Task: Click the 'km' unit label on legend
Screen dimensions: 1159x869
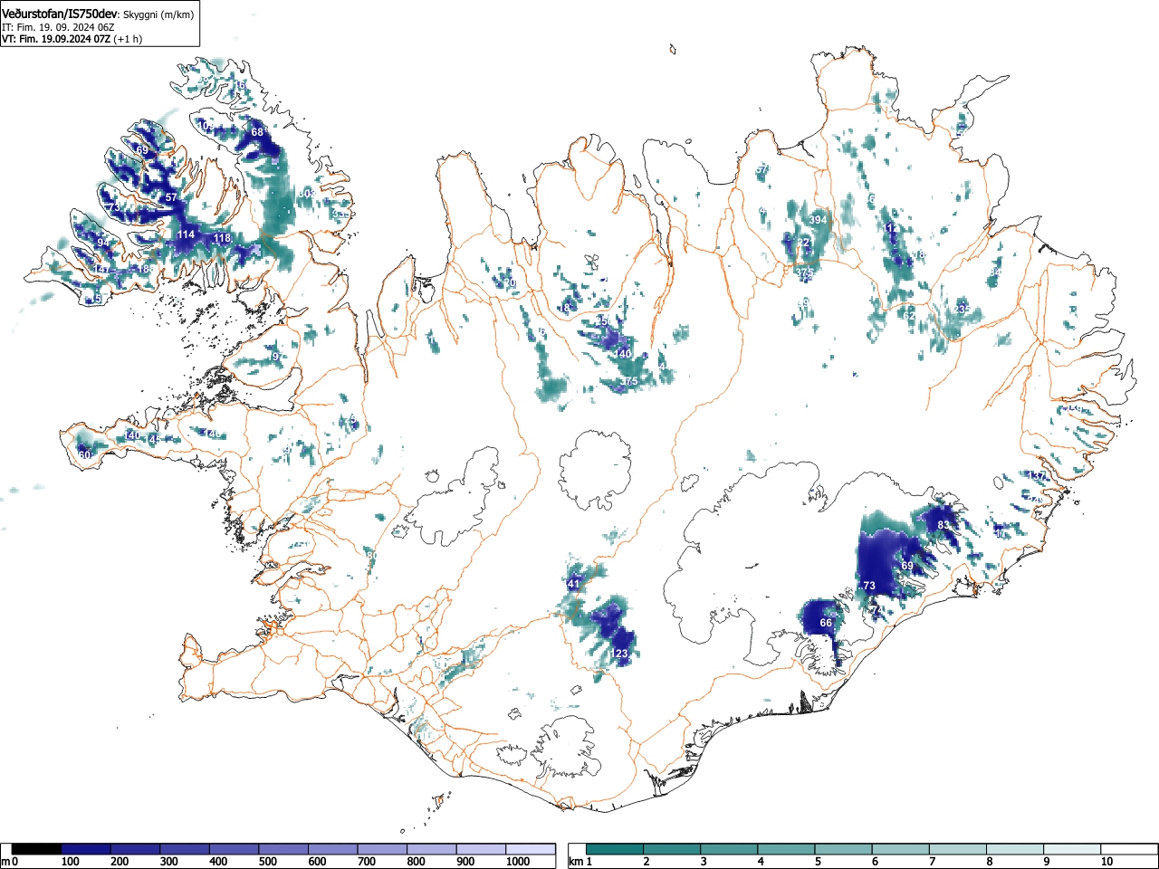Action: click(x=577, y=861)
